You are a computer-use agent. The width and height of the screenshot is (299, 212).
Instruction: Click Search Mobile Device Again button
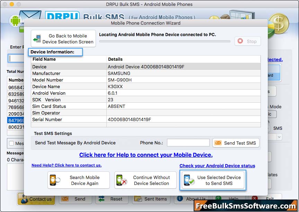pyautogui.click(x=79, y=180)
